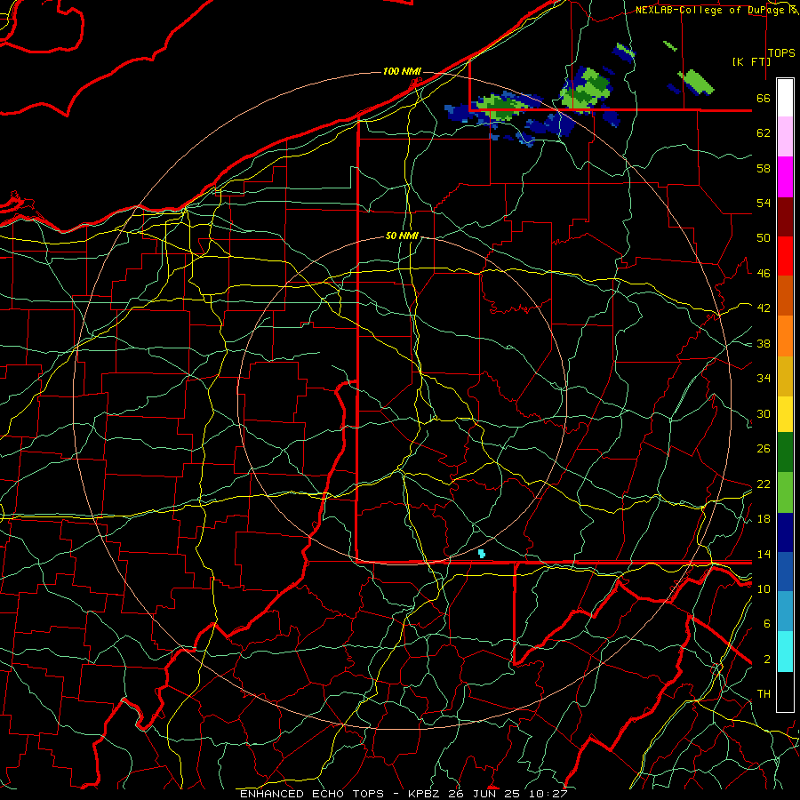Click the 'ENHANCED ECHO TOPS' product title
This screenshot has width=800, height=800.
(312, 794)
